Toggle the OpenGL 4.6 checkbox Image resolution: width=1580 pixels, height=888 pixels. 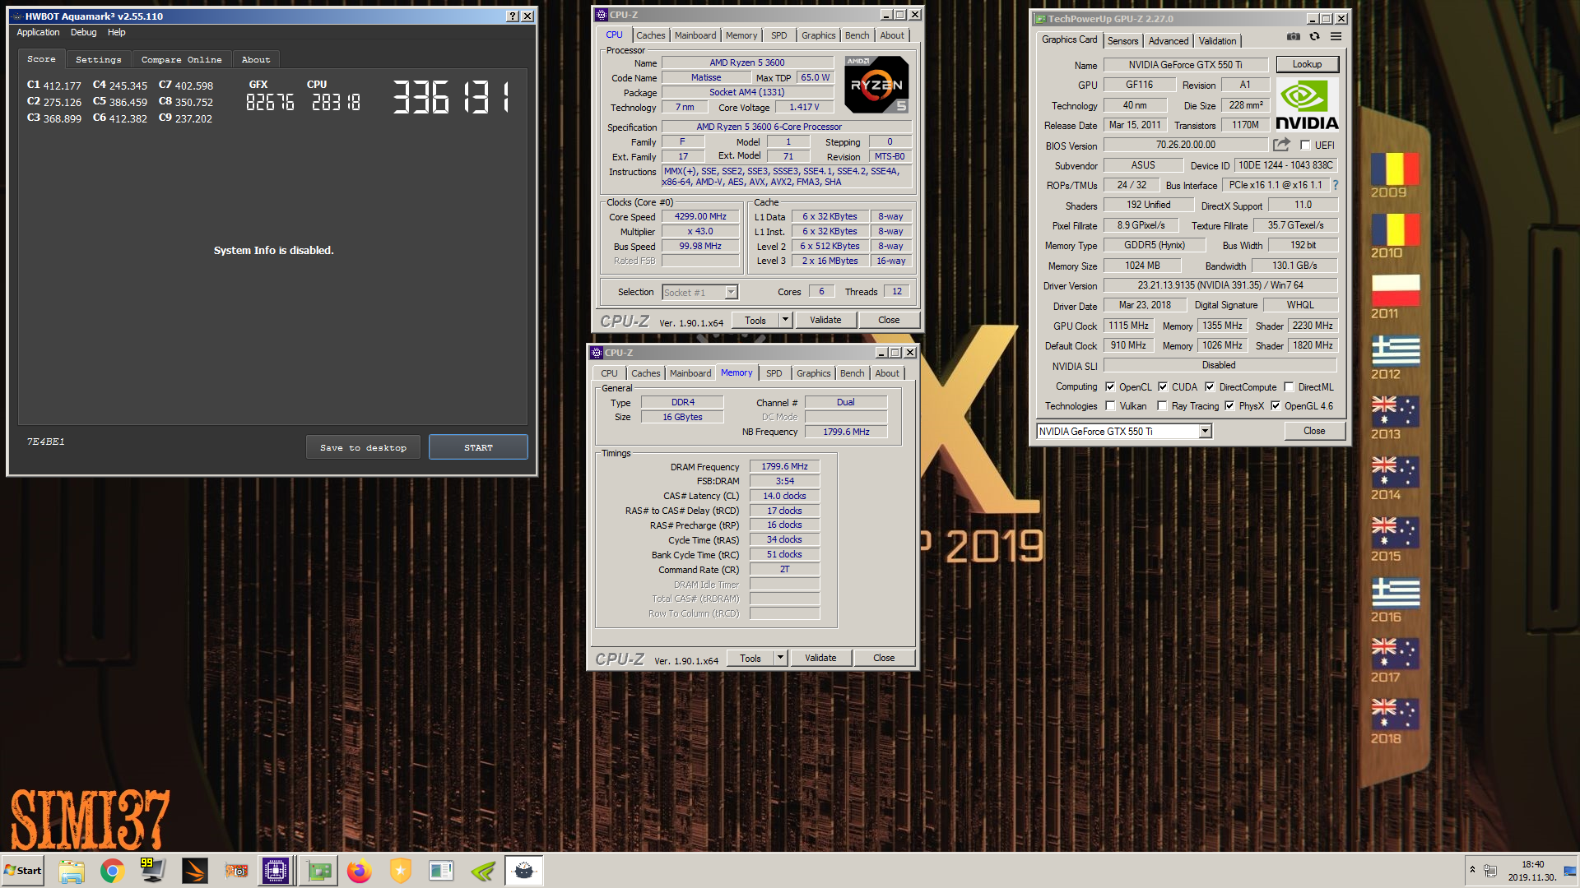1276,406
